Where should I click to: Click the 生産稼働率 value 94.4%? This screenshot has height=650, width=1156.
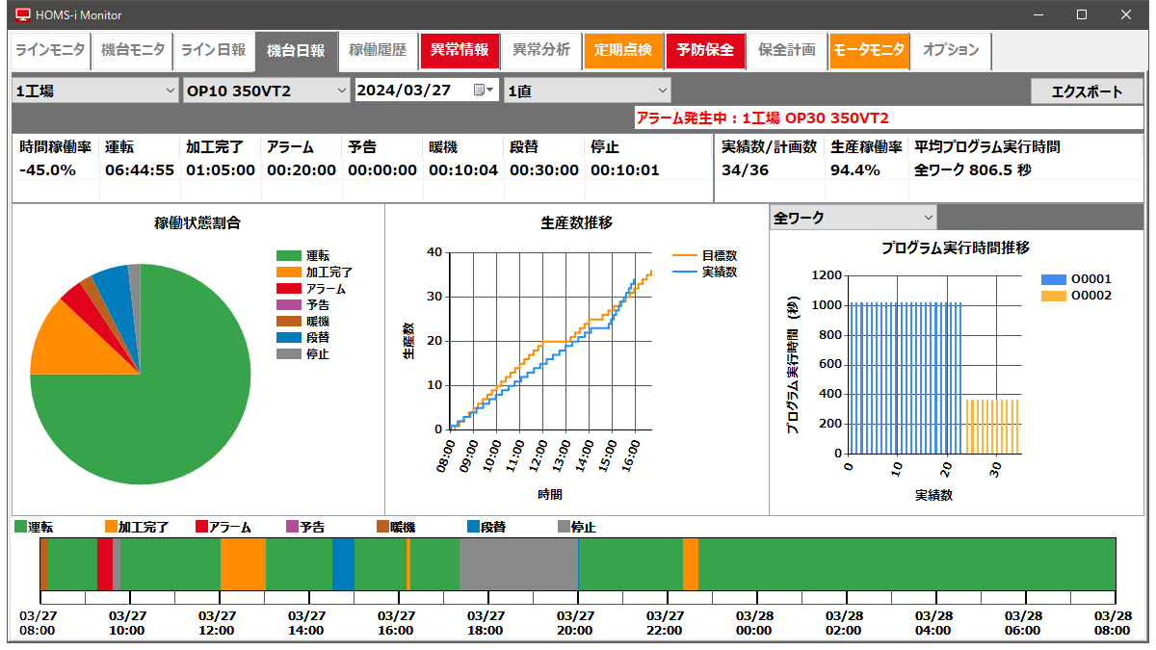855,170
